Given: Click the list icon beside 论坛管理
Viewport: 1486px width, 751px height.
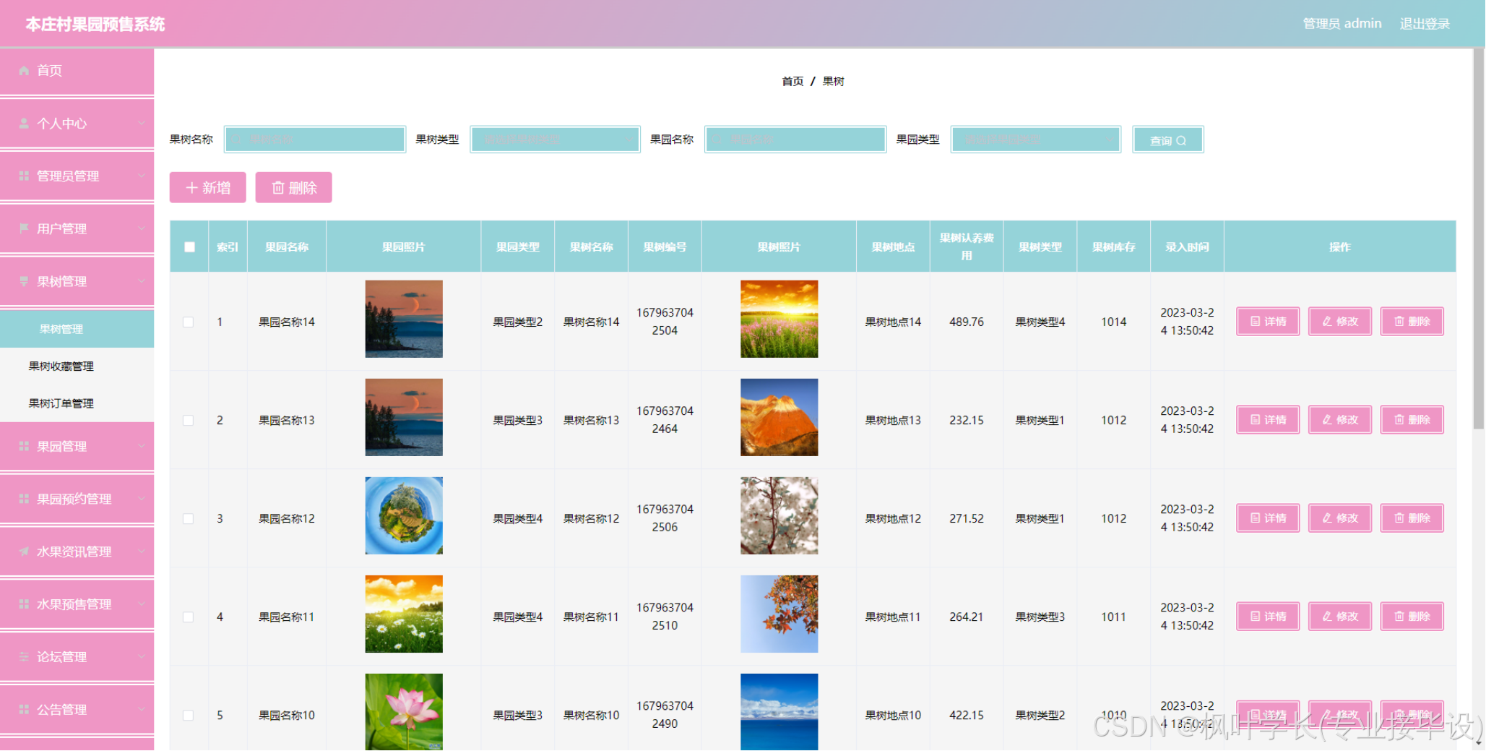Looking at the screenshot, I should click(24, 657).
